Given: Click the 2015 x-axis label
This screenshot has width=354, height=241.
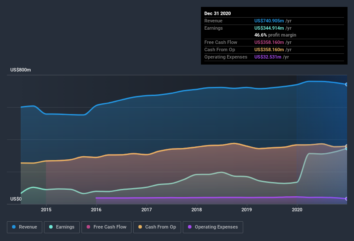Looking at the screenshot, I should point(46,210).
